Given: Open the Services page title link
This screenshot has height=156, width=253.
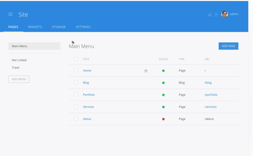Looking at the screenshot, I should pyautogui.click(x=89, y=107).
